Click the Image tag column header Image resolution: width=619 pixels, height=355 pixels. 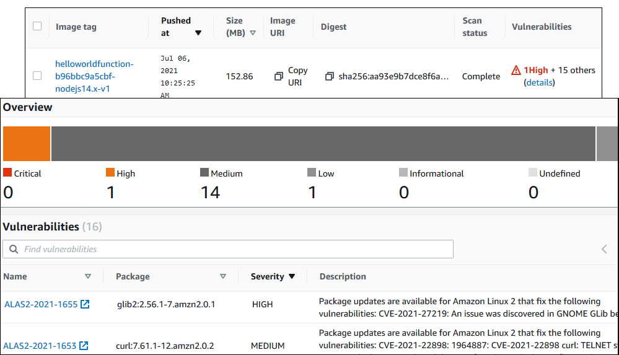pyautogui.click(x=76, y=27)
